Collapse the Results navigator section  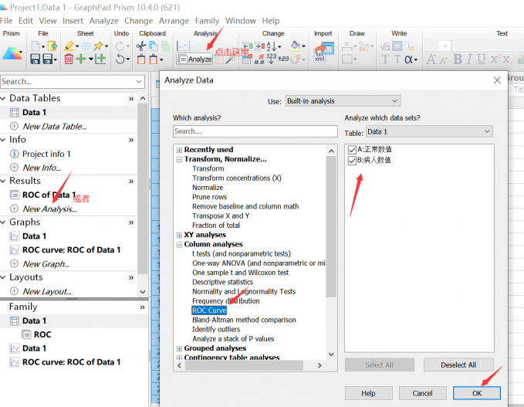click(3, 181)
